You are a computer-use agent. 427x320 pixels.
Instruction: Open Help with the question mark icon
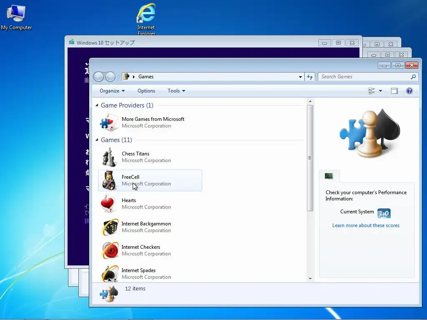click(409, 91)
